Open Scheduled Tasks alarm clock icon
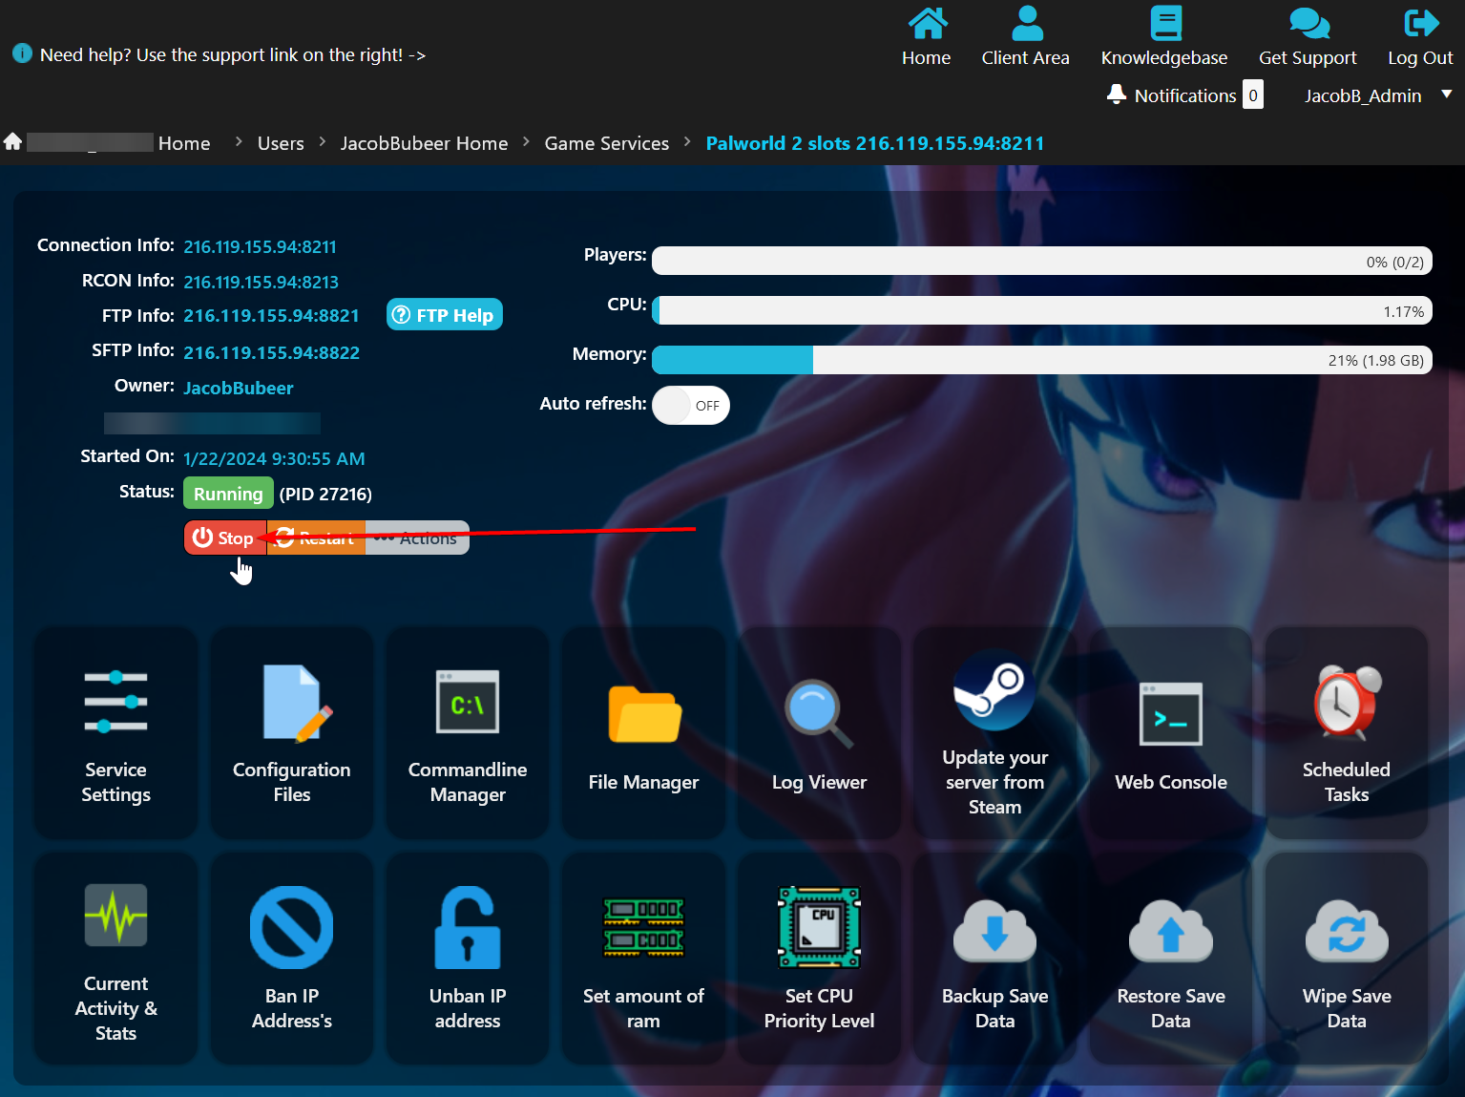Viewport: 1465px width, 1097px height. click(1346, 704)
